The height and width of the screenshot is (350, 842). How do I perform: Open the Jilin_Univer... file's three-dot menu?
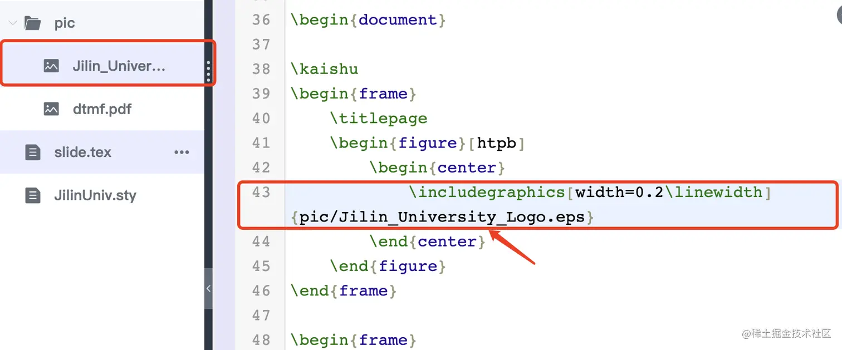208,71
